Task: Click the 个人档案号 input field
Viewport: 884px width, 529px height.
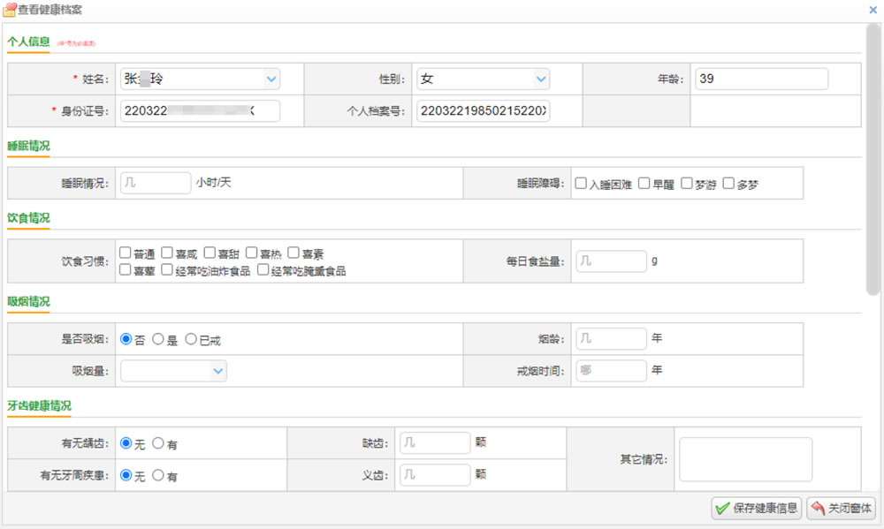Action: tap(484, 111)
